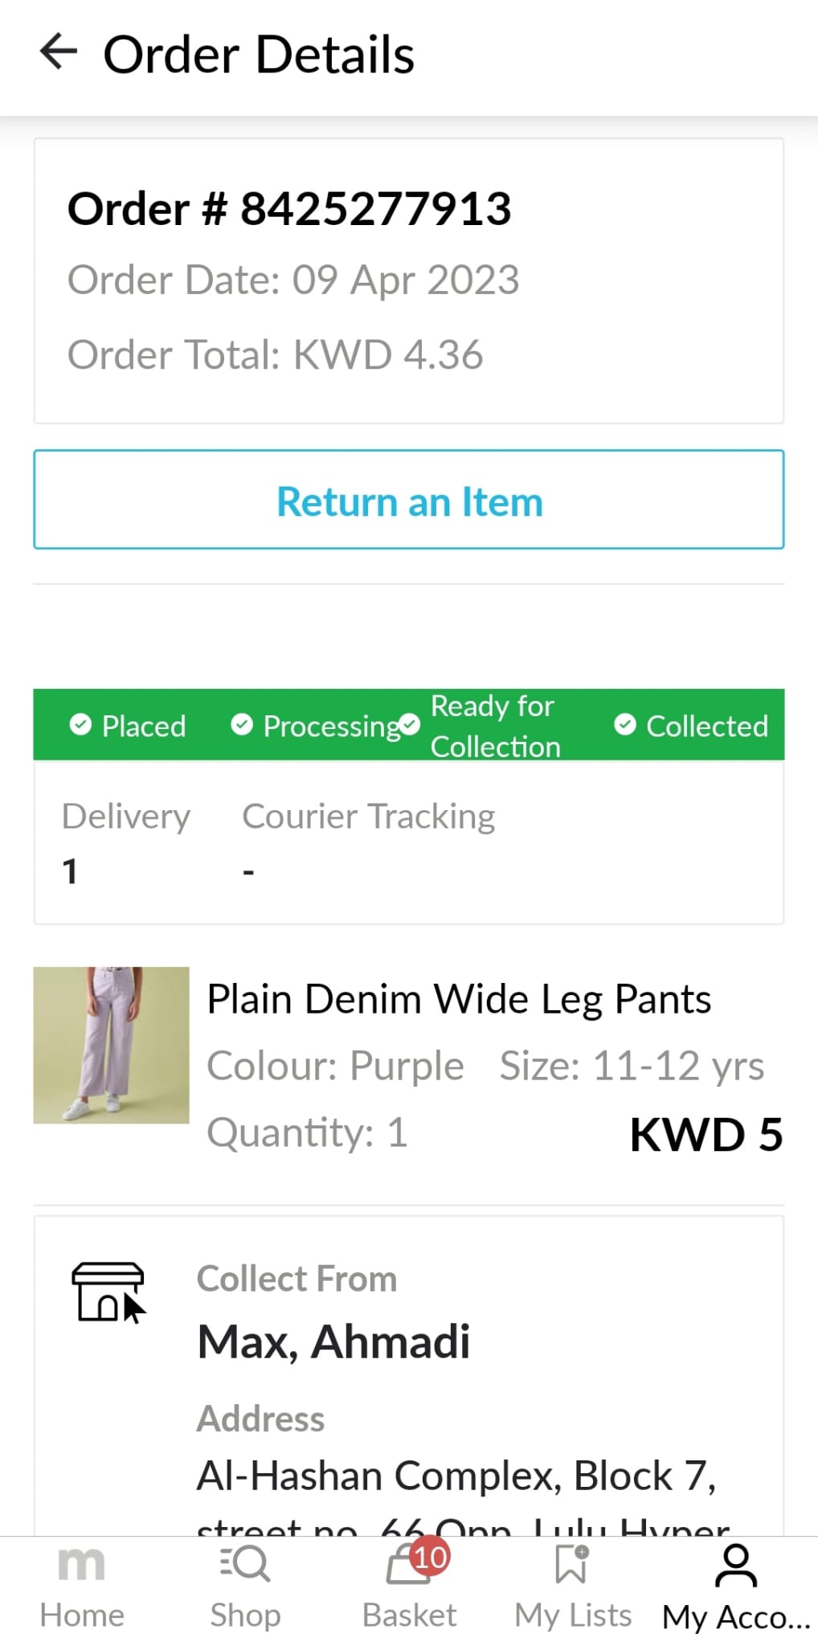818x1646 pixels.
Task: Tap the Max, Ahmadi store name
Action: coord(333,1341)
